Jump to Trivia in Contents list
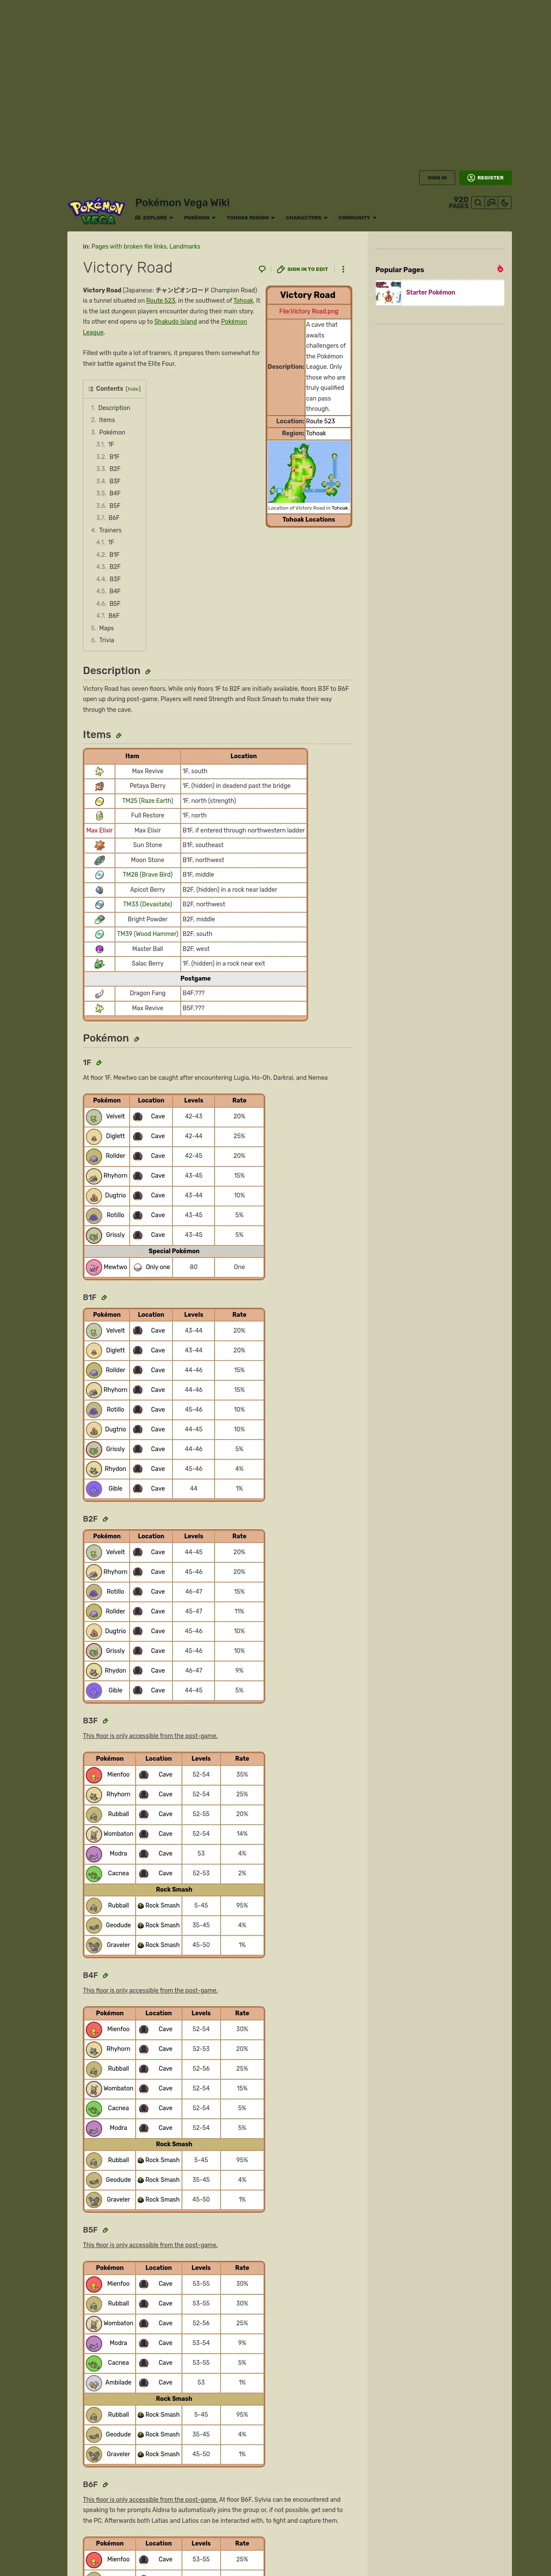 pos(106,640)
